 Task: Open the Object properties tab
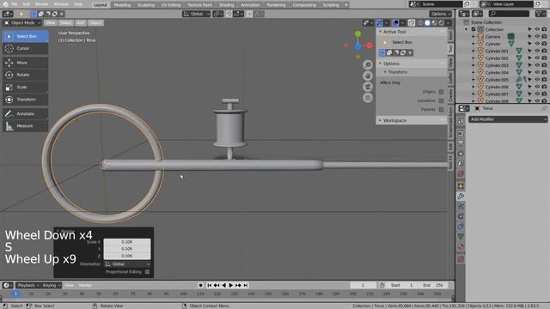[x=461, y=186]
